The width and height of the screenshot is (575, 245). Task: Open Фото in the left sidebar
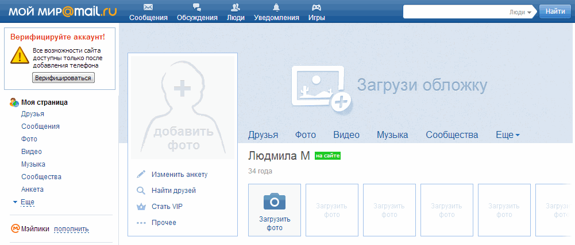pyautogui.click(x=29, y=139)
